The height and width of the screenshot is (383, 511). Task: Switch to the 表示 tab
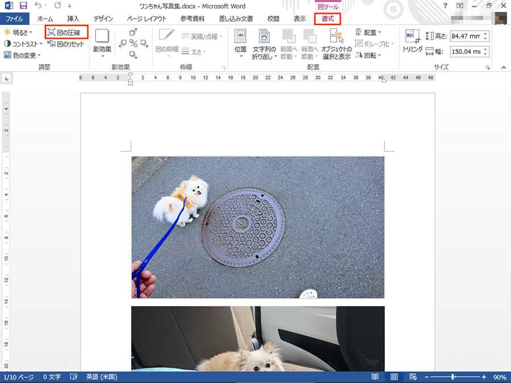pos(299,19)
